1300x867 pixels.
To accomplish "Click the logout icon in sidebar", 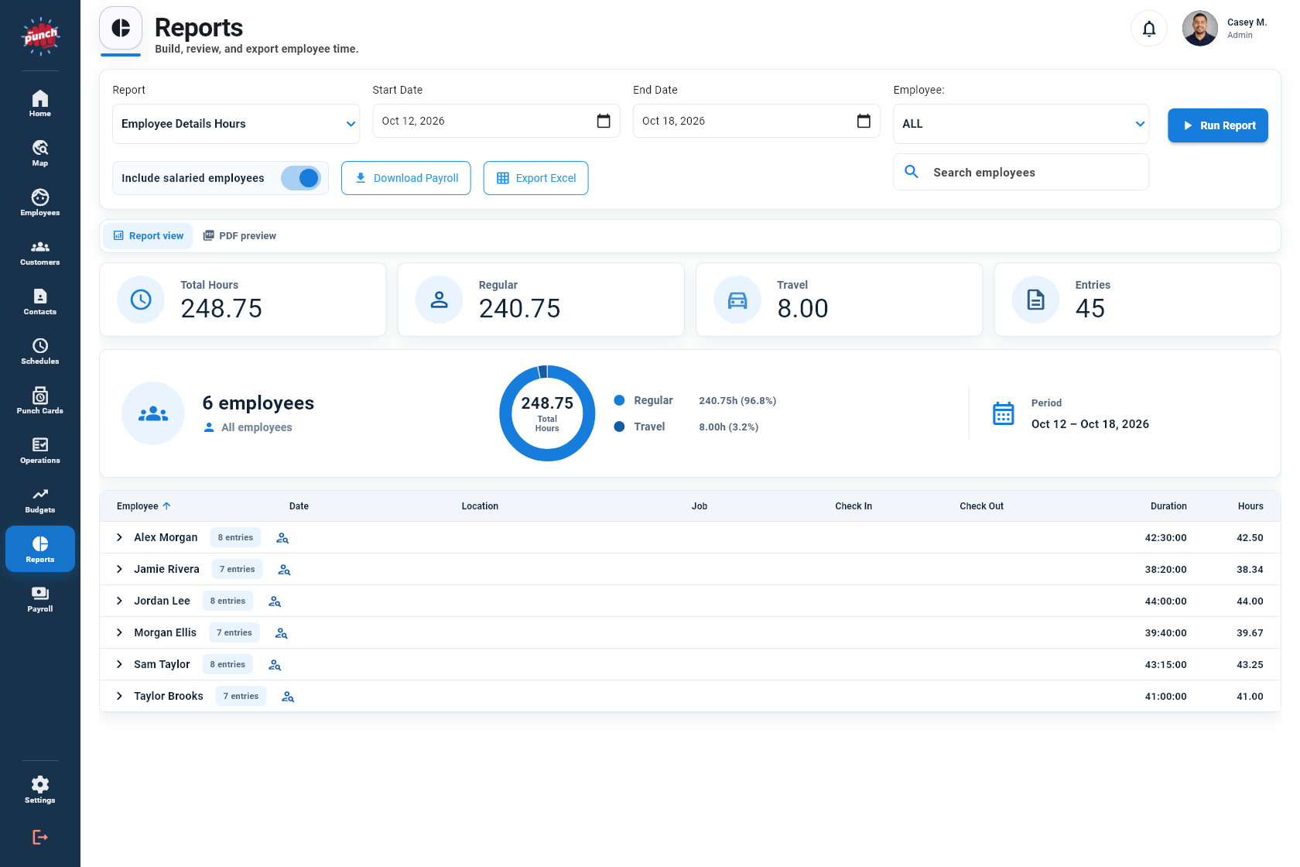I will [40, 837].
